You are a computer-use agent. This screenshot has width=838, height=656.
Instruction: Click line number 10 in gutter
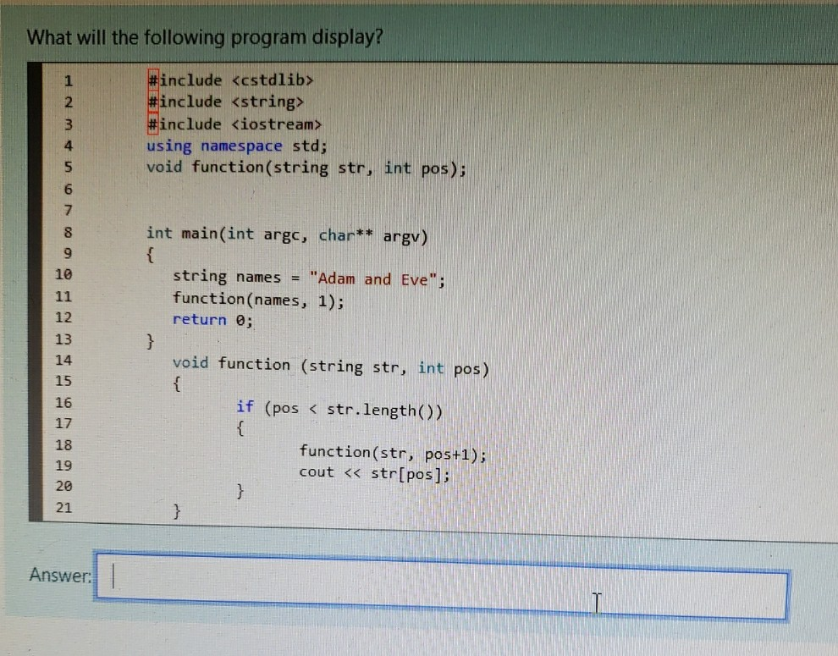click(63, 274)
